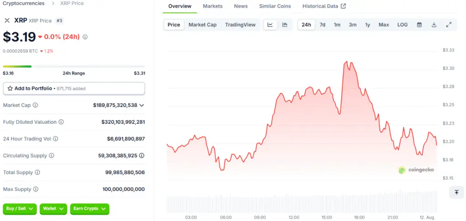Open Circulating Supply label info icon
This screenshot has height=221, width=466.
coord(51,156)
